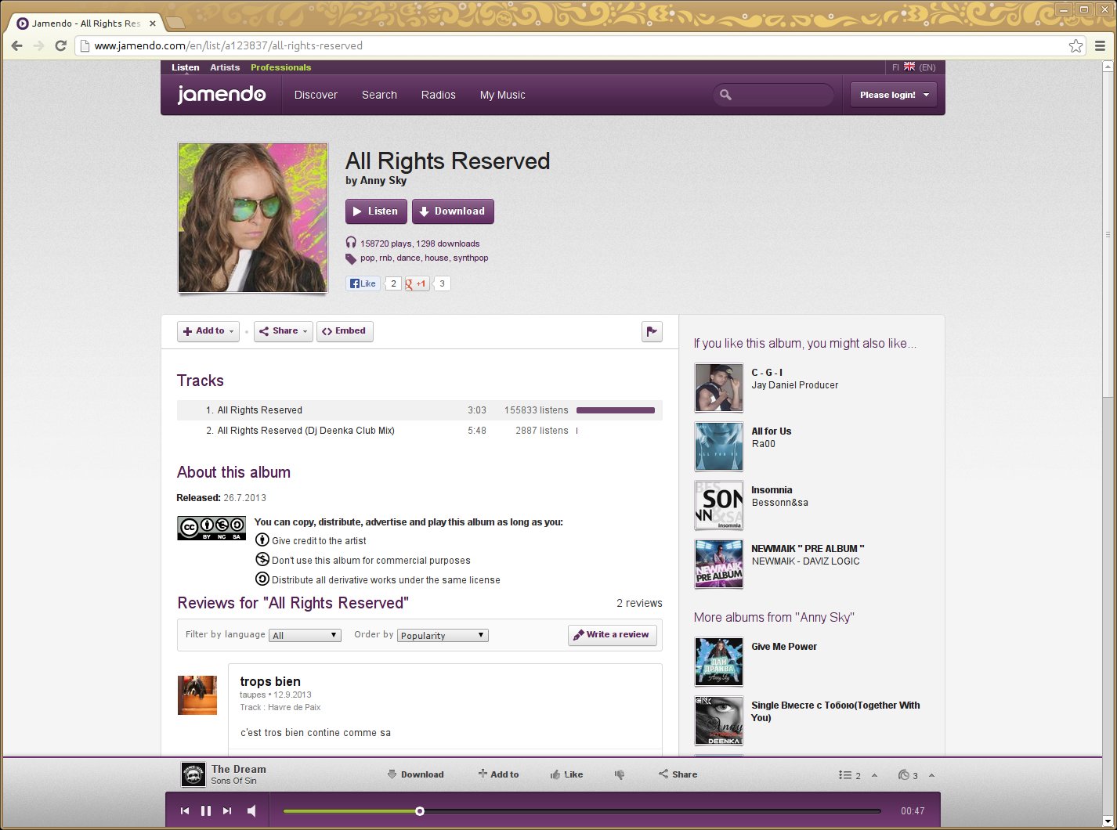Click the purple Download album button
Screen dimensions: 1117x830
click(453, 211)
